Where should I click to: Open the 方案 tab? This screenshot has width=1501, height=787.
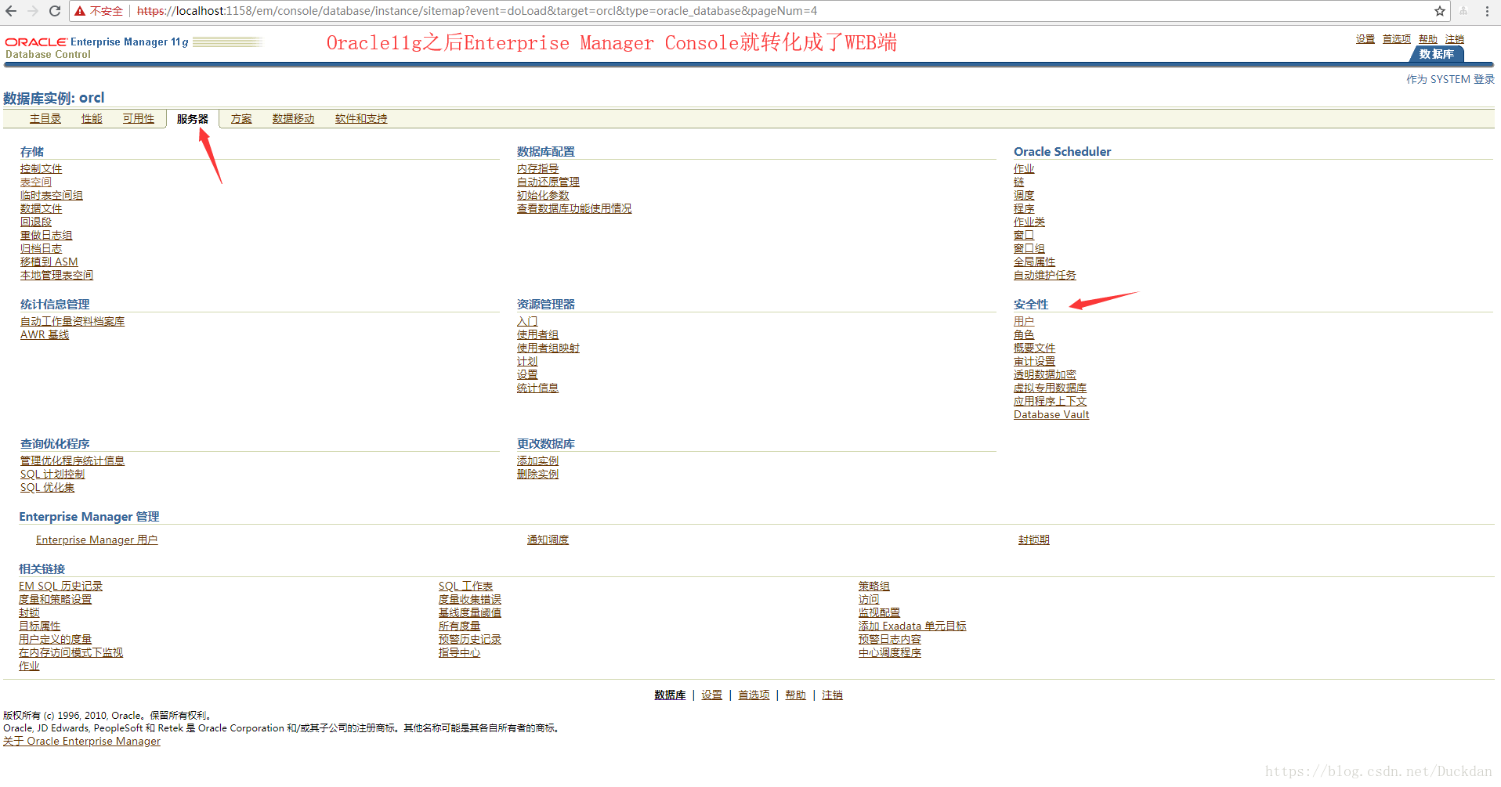tap(241, 119)
